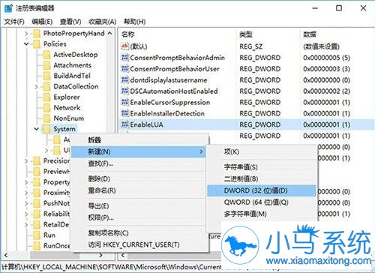The height and width of the screenshot is (273, 375).
Task: Click DWORD icon of ConsentPromptBehaviorAdmin
Action: (x=124, y=58)
